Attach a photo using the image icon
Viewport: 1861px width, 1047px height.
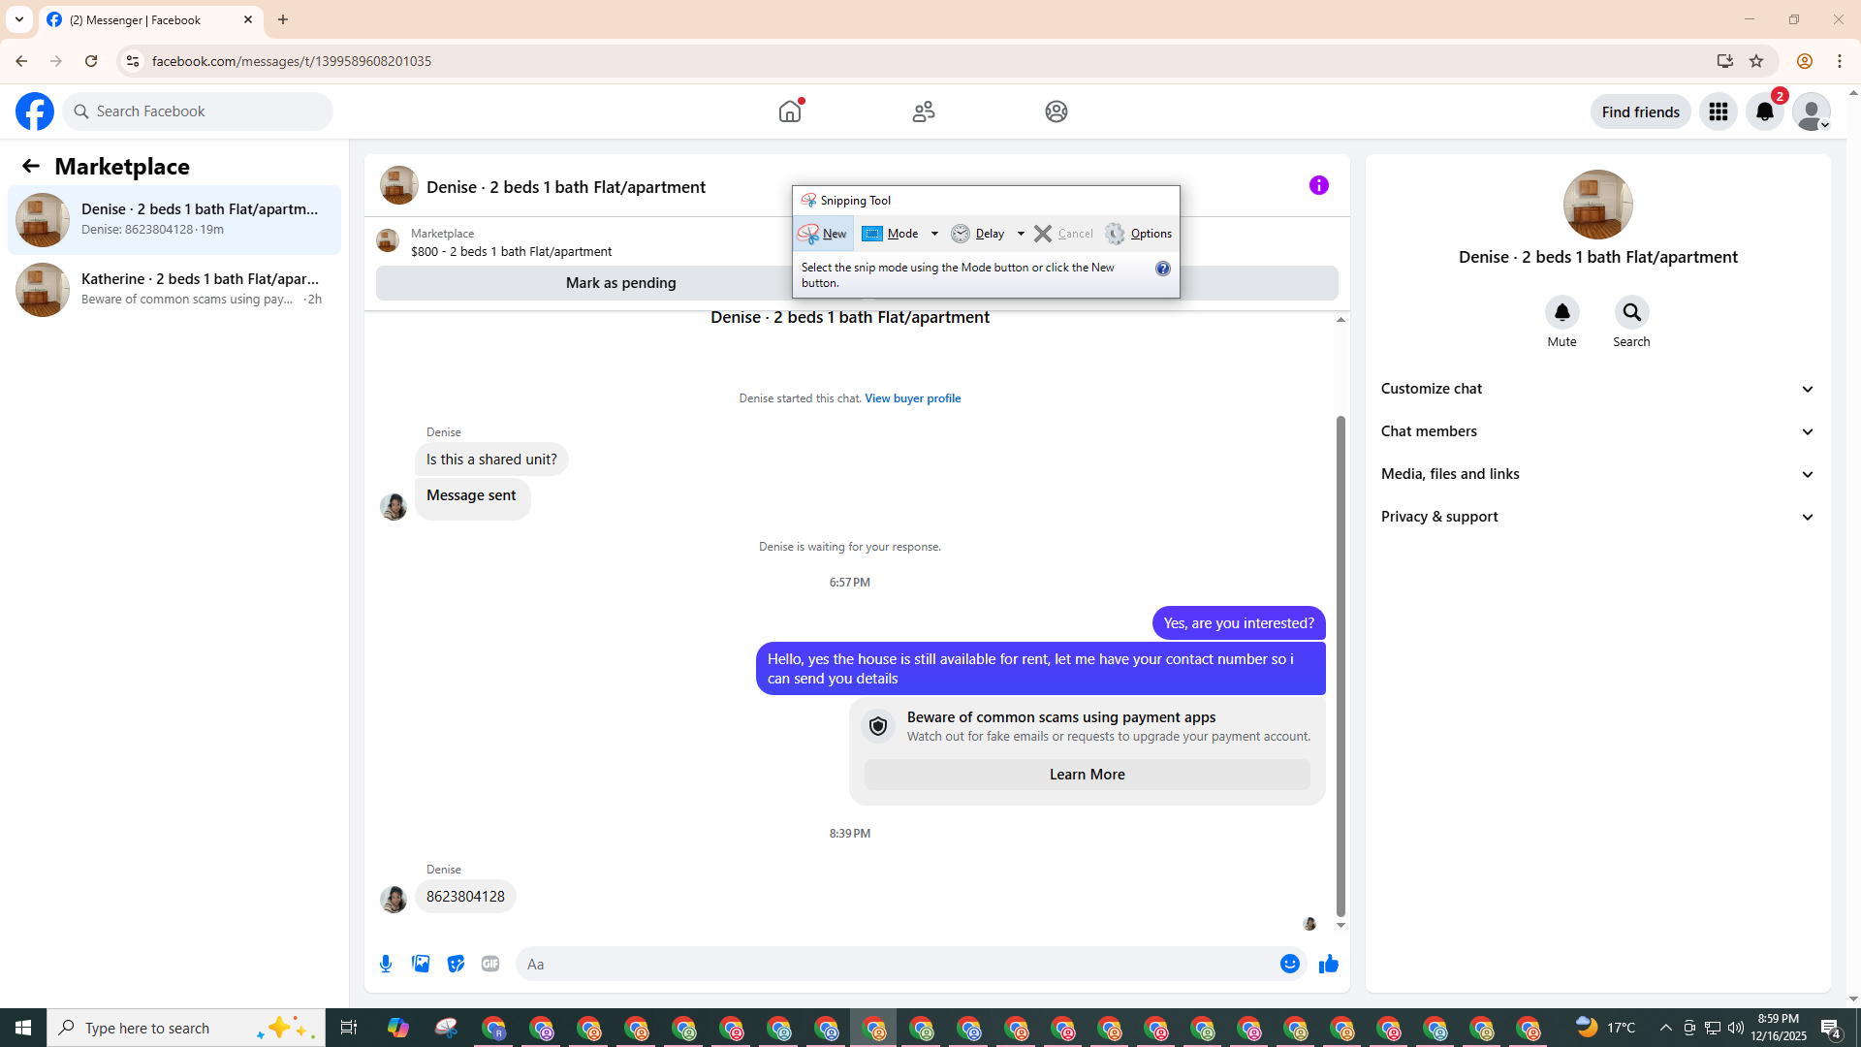[x=421, y=964]
